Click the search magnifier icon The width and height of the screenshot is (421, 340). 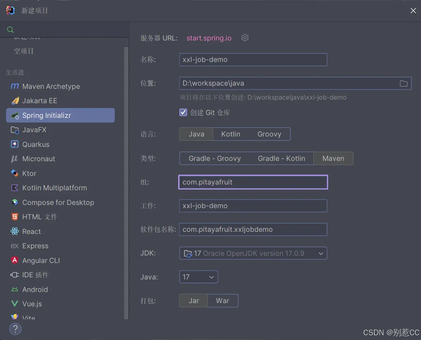tap(10, 29)
